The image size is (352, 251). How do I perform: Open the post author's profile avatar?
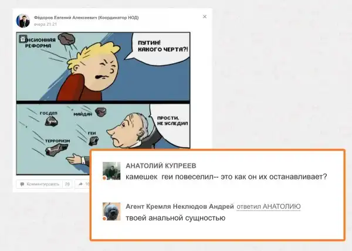(22, 22)
